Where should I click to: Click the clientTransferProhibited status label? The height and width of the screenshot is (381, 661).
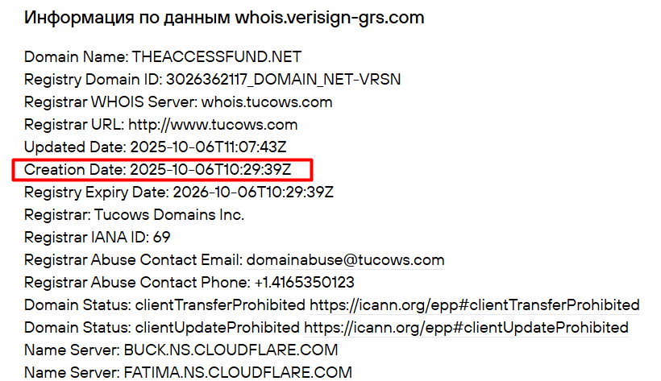pos(220,305)
